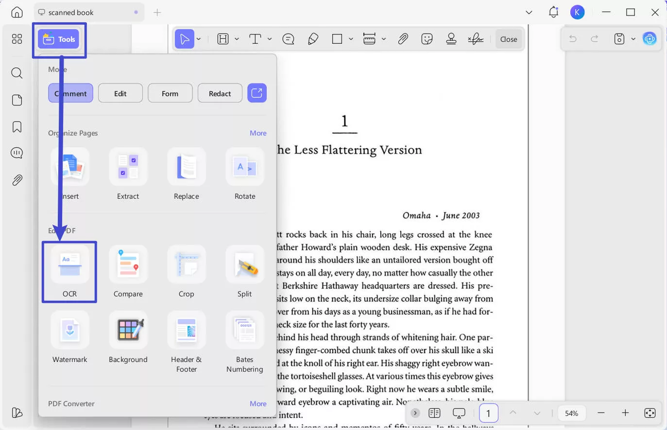Switch to Redact mode

point(220,93)
